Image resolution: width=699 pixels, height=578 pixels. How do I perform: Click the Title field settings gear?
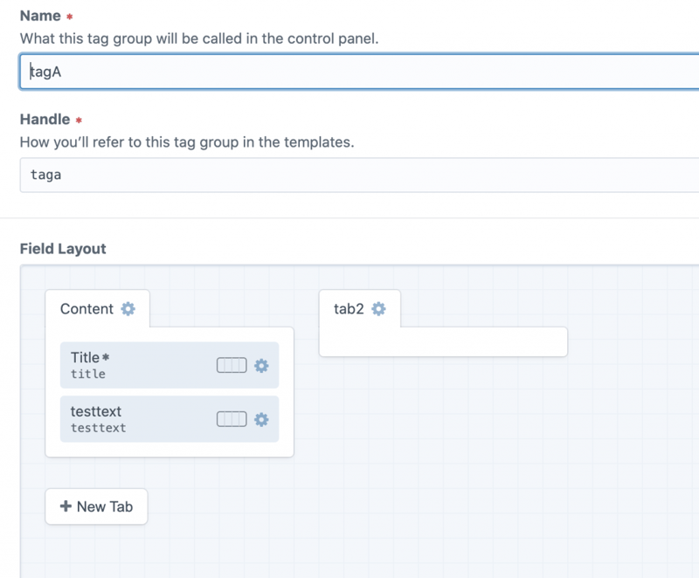pyautogui.click(x=261, y=365)
